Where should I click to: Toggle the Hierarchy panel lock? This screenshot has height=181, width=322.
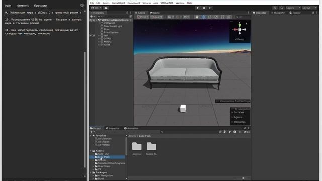[127, 13]
